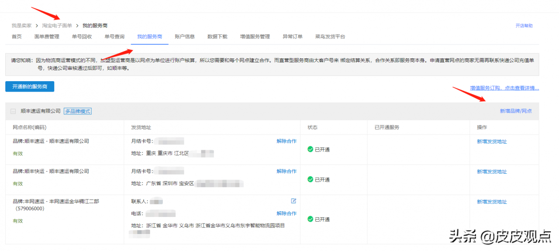This screenshot has height=251, width=559.
Task: Click the green 已开通 check in 顺丰速运 row
Action: coord(311,149)
